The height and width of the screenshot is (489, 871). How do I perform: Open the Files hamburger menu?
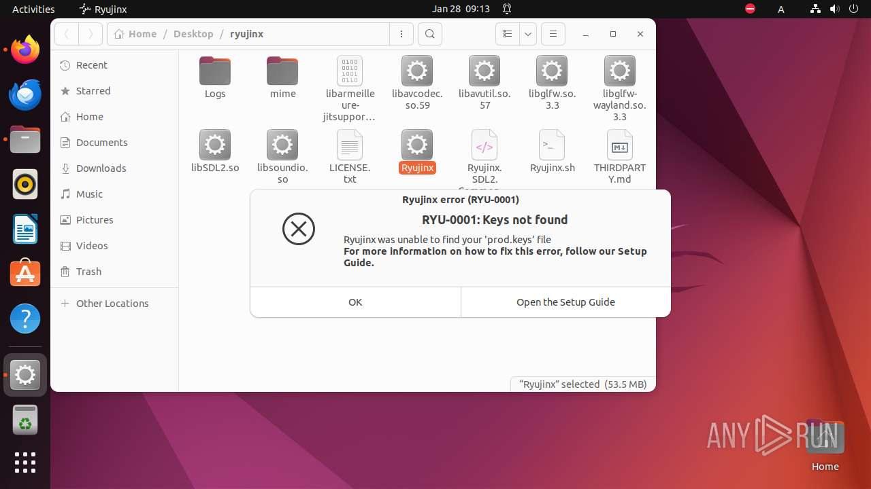pos(553,34)
